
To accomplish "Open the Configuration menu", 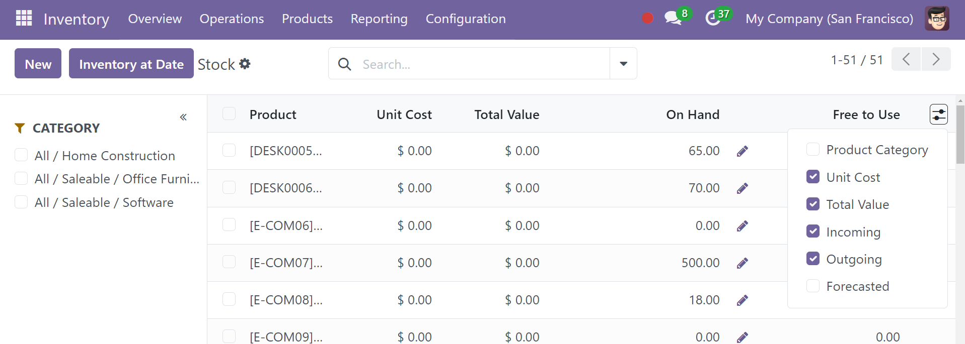I will point(466,19).
